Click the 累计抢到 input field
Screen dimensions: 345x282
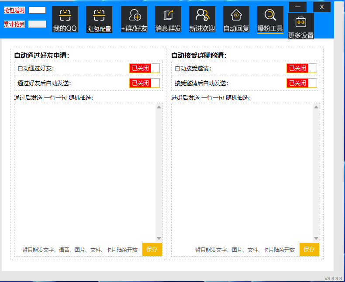pos(37,24)
